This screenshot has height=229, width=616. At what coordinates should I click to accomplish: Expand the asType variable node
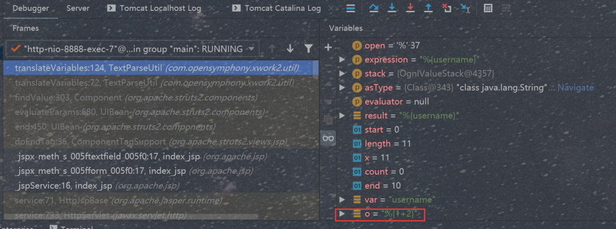click(x=342, y=88)
